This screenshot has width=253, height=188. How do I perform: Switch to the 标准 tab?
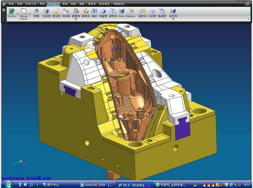(x=11, y=4)
